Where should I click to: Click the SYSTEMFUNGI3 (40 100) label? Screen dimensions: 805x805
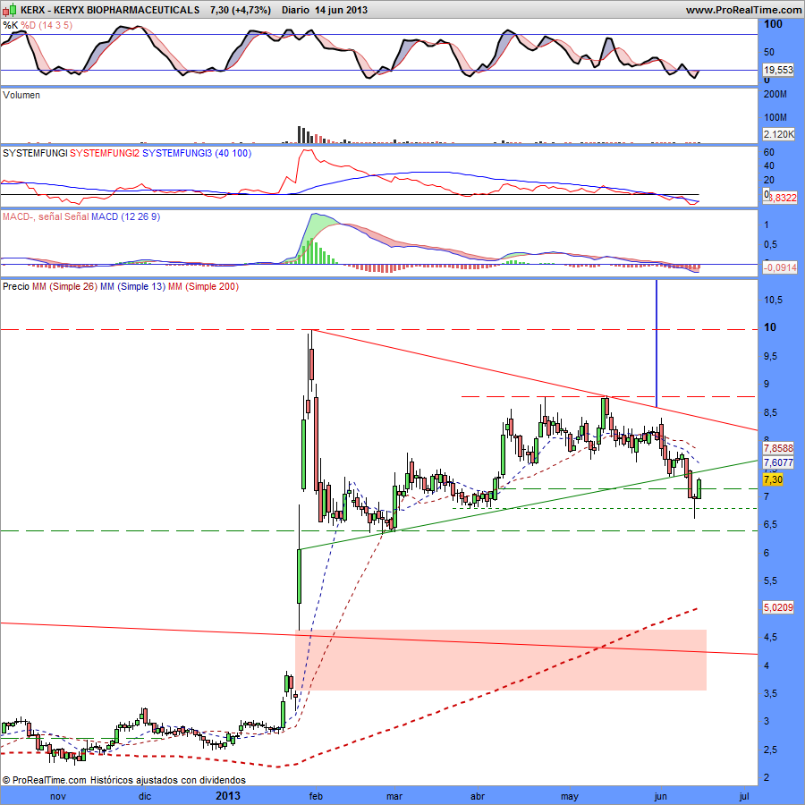point(197,153)
